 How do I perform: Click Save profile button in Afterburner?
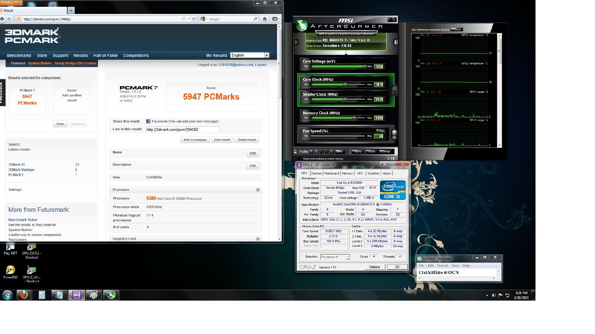(x=340, y=152)
